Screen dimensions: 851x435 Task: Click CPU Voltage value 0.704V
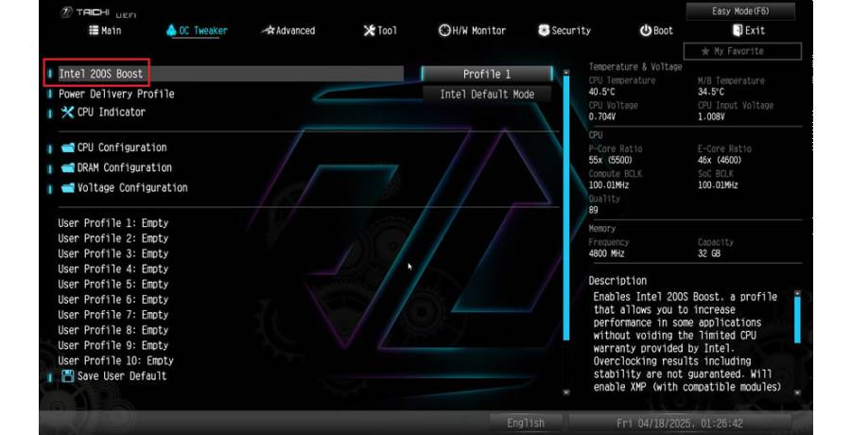pyautogui.click(x=602, y=116)
